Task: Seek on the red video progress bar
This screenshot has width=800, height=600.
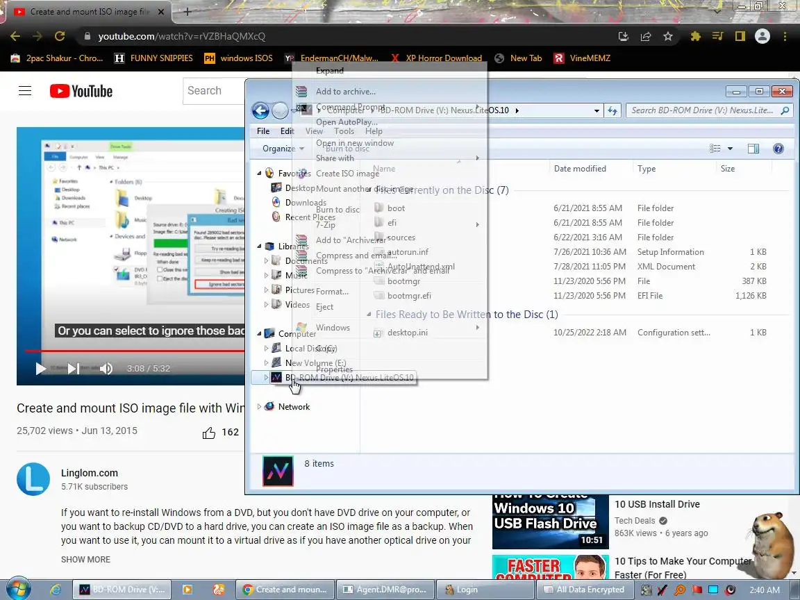Action: click(135, 351)
